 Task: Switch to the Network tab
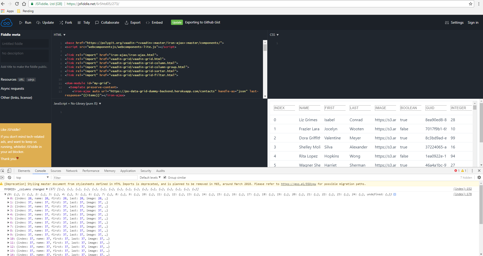click(x=72, y=171)
